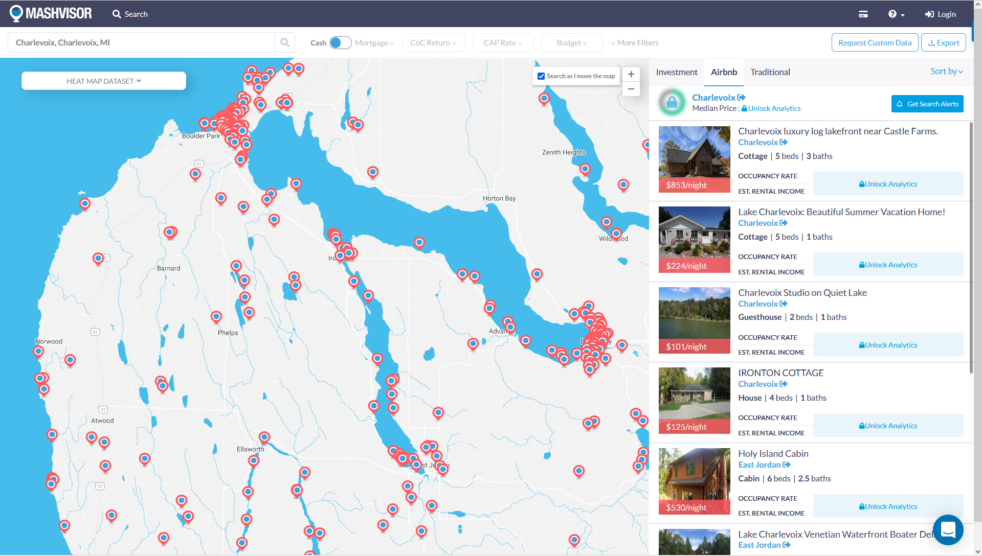This screenshot has height=556, width=982.
Task: Click the Get Search Alerts button
Action: (927, 104)
